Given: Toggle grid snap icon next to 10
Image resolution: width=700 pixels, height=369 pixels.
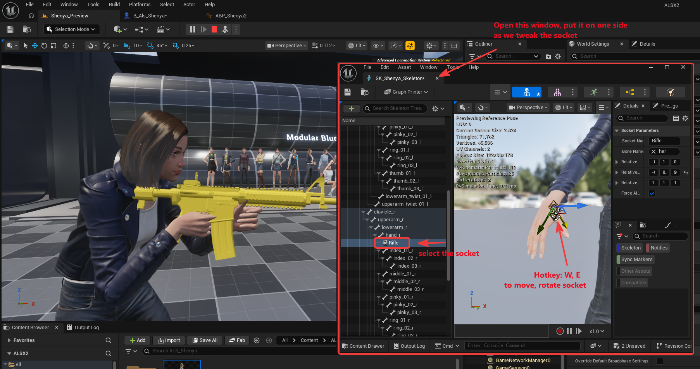Looking at the screenshot, I should [127, 46].
